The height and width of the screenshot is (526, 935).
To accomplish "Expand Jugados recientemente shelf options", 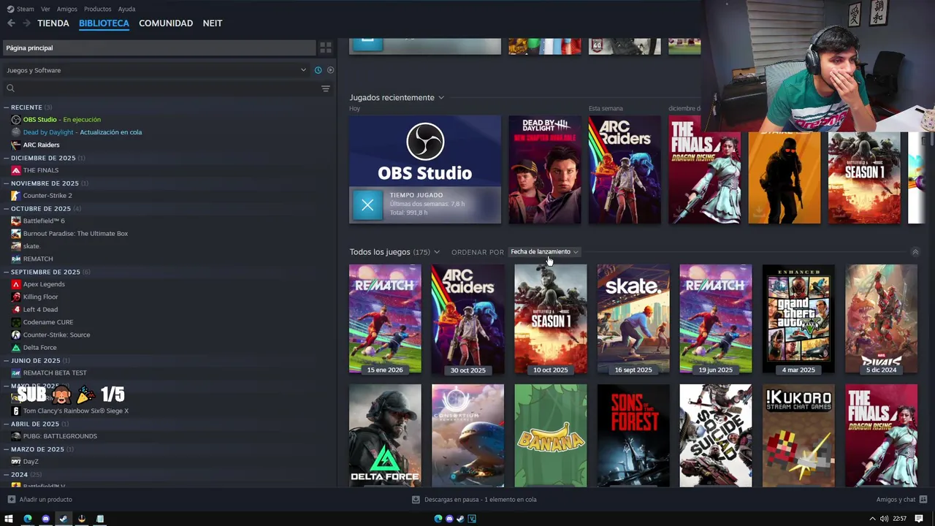I will (x=440, y=98).
